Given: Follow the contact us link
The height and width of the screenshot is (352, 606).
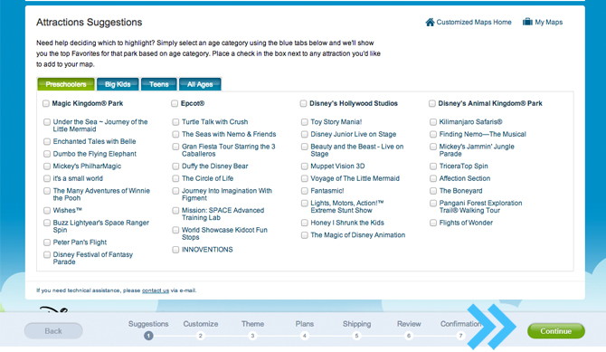Looking at the screenshot, I should [x=156, y=290].
